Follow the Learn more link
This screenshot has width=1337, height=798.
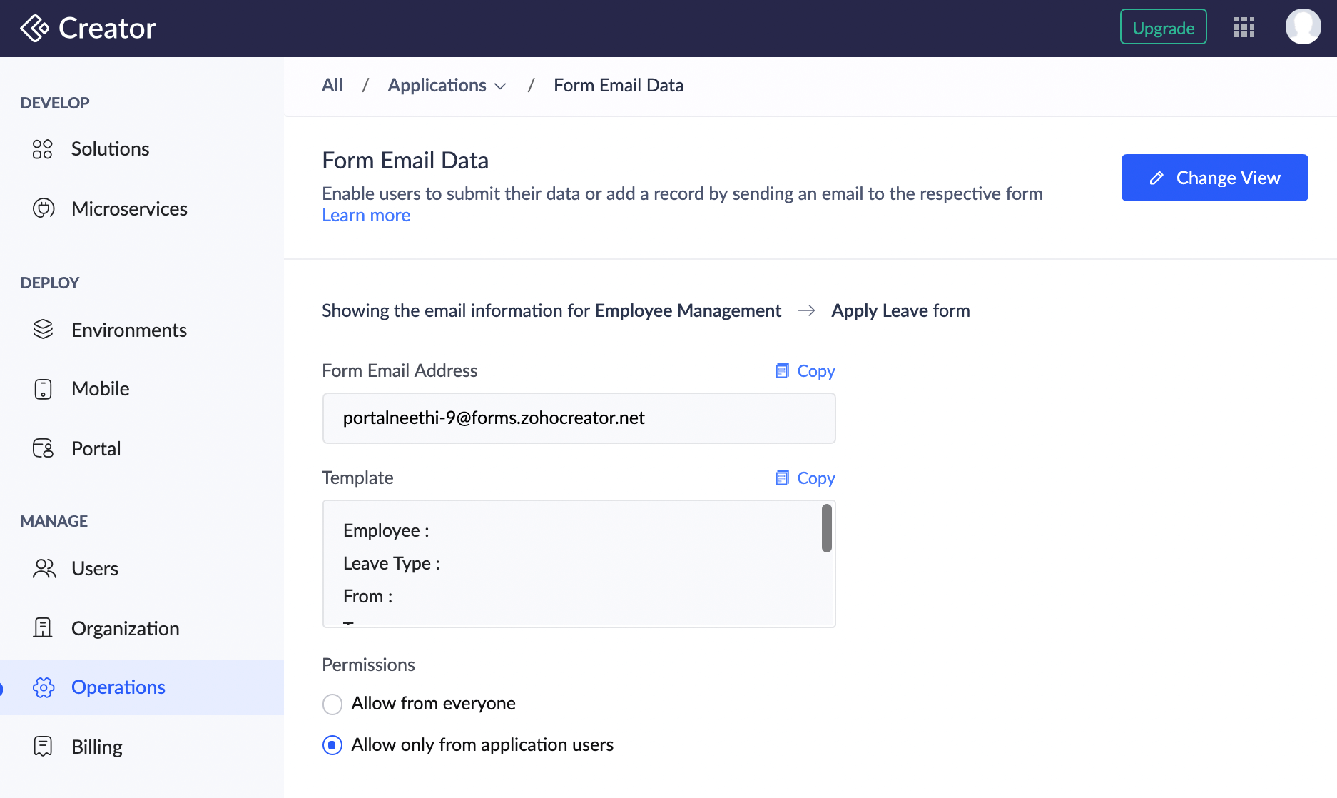[366, 216]
